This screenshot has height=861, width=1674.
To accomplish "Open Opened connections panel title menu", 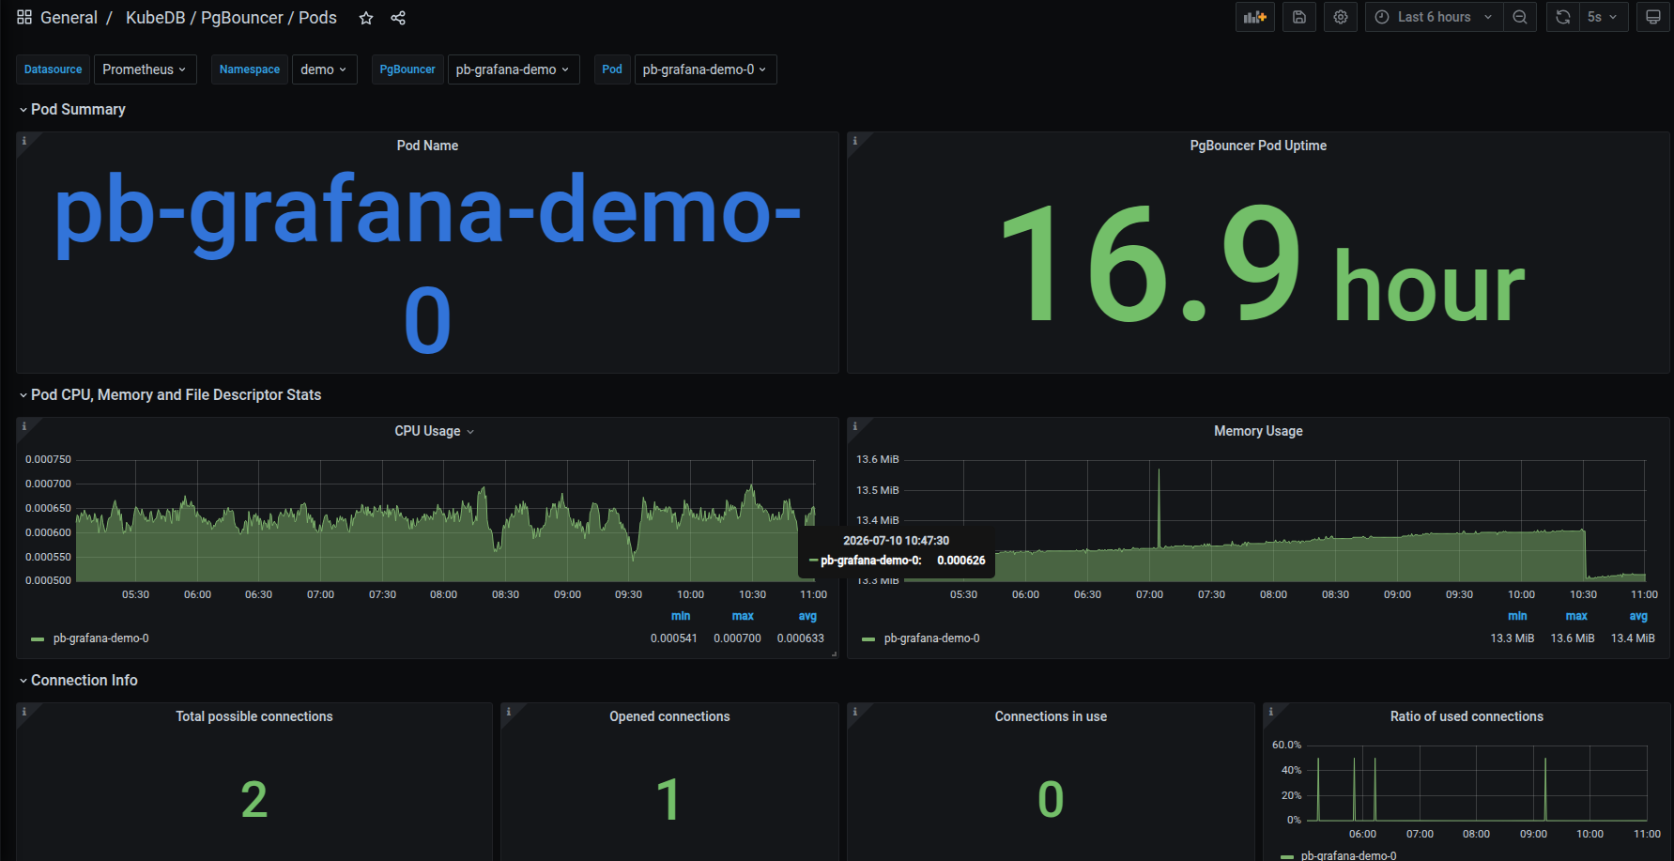I will coord(669,716).
